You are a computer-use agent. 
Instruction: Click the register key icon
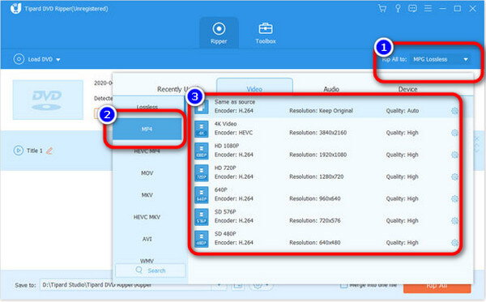click(398, 8)
